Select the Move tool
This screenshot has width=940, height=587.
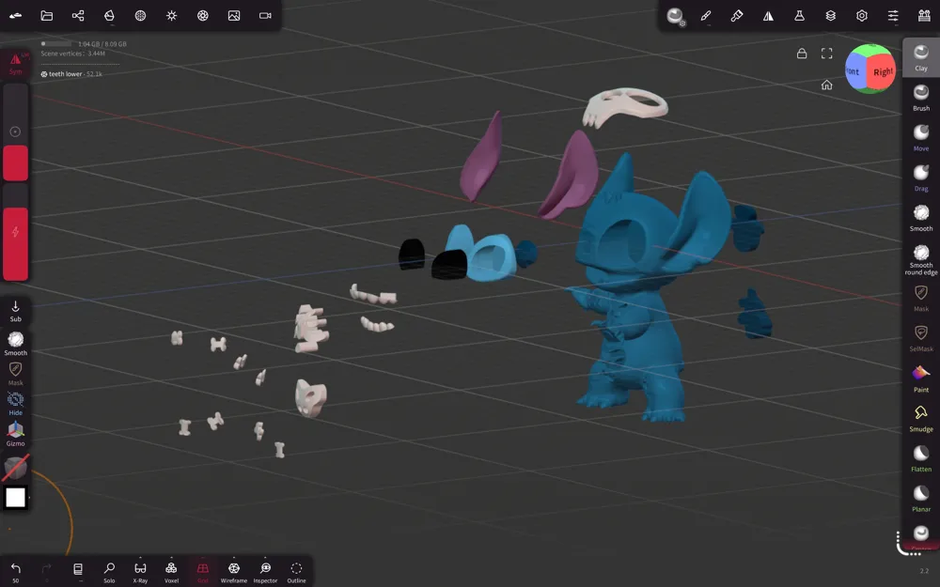click(x=921, y=138)
